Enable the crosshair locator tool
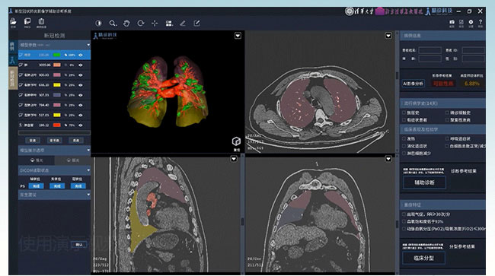This screenshot has height=276, width=495. [x=155, y=24]
